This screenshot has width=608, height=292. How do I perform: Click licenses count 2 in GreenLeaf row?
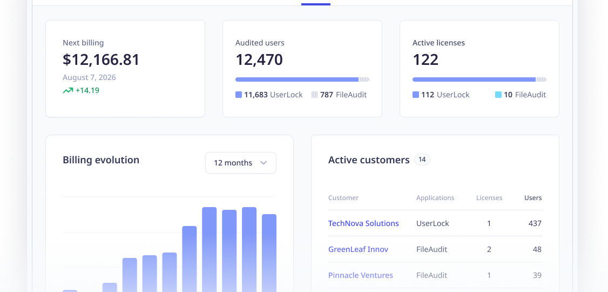click(x=489, y=249)
